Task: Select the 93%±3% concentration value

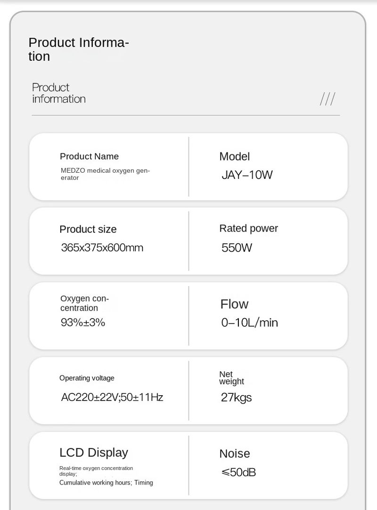Action: click(83, 322)
